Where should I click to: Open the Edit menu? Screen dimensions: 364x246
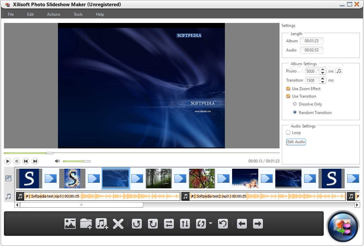click(30, 14)
